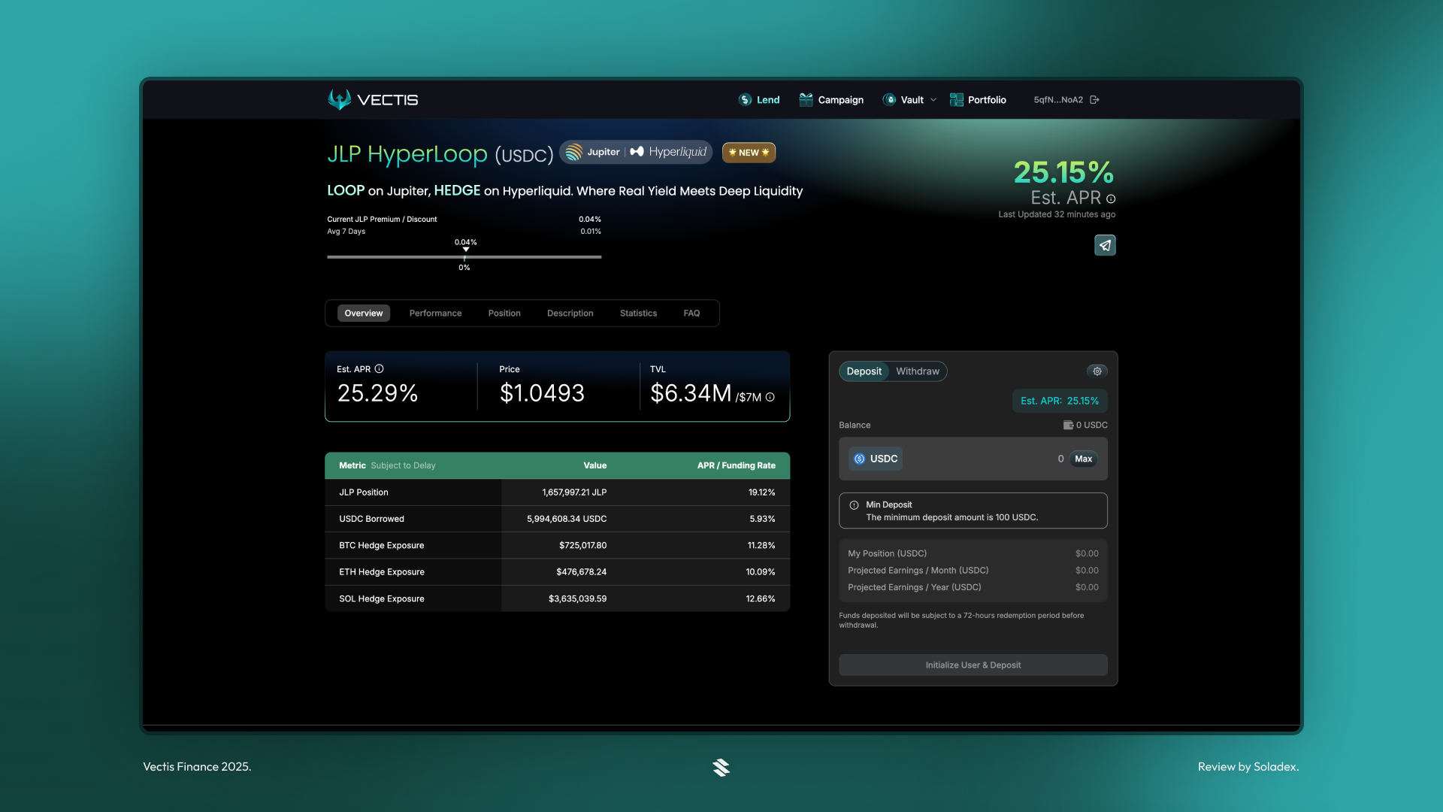1443x812 pixels.
Task: Click the 12.66% funding rate cell
Action: (761, 599)
